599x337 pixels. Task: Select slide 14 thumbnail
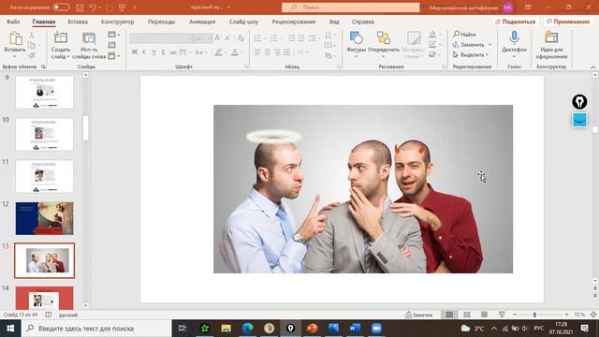44,298
